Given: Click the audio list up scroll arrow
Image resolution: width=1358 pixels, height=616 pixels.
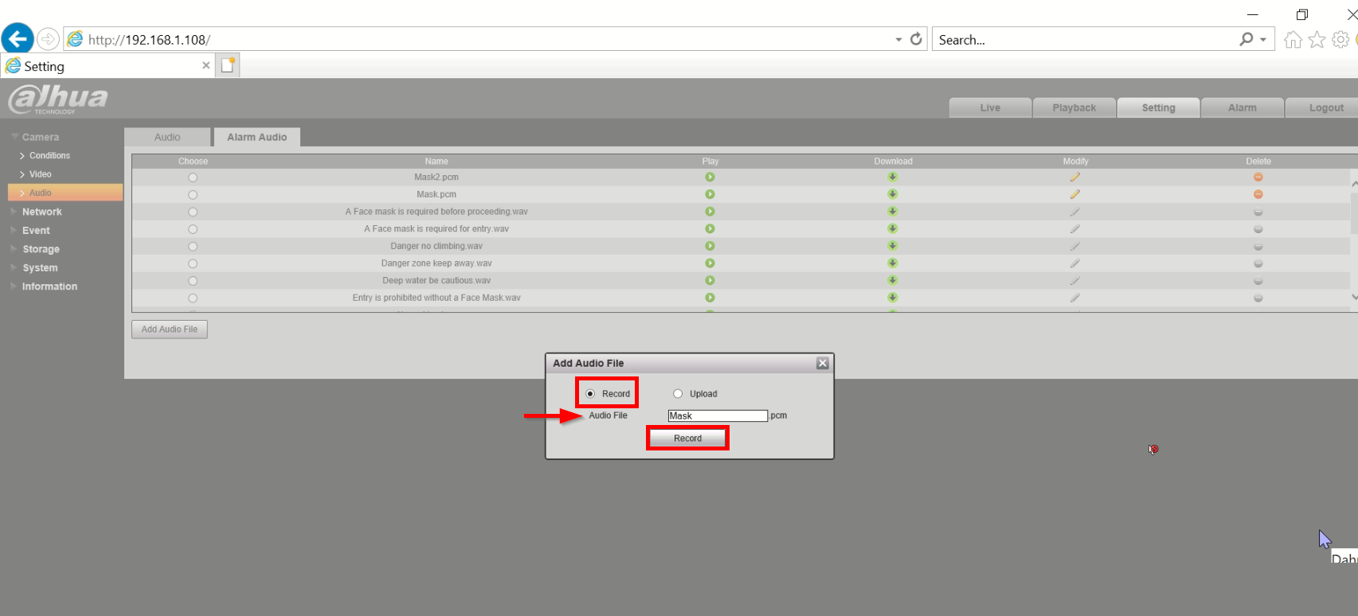Looking at the screenshot, I should pos(1354,183).
